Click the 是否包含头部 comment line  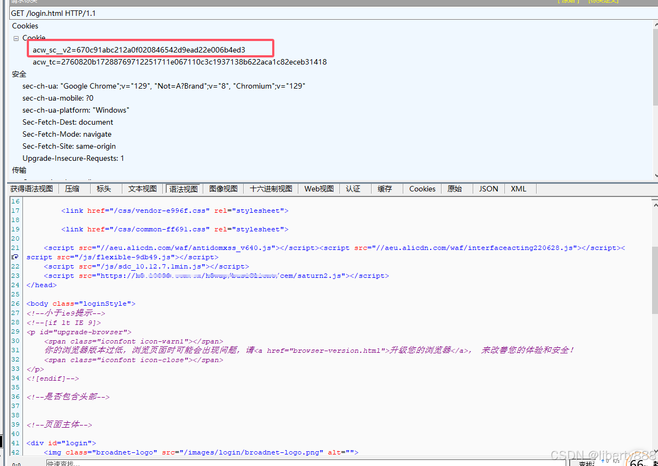[x=68, y=397]
